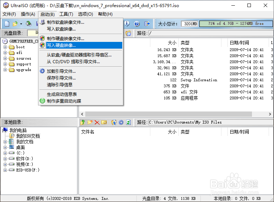Click the My Computer icon in local tree
The height and width of the screenshot is (202, 274).
[5, 130]
